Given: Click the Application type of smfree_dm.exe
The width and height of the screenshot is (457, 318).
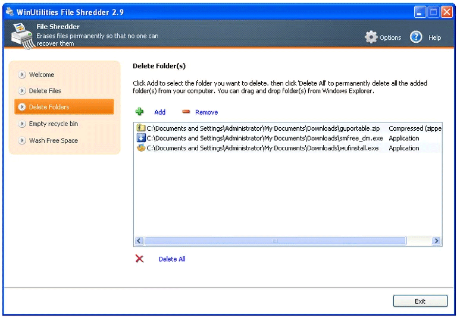Looking at the screenshot, I should 403,138.
